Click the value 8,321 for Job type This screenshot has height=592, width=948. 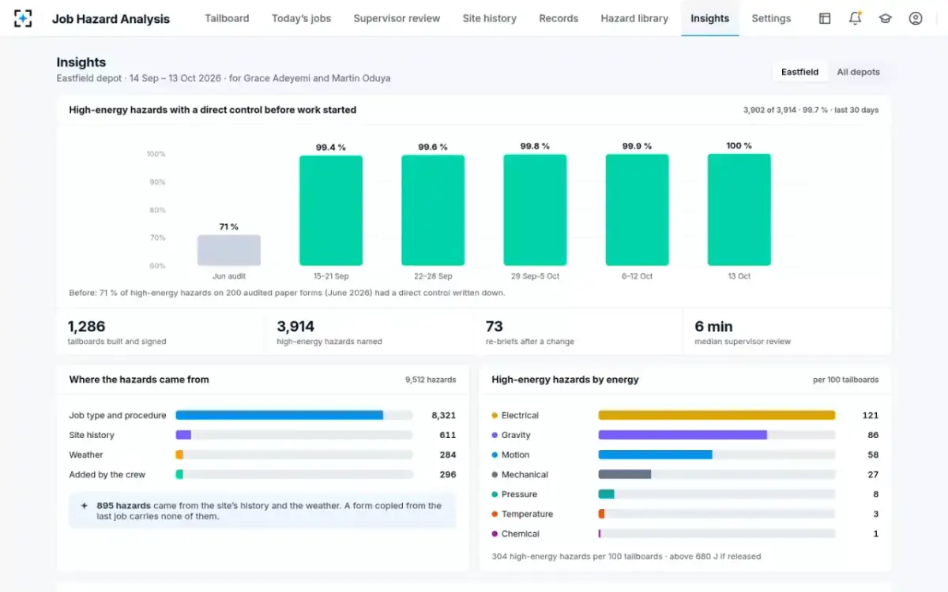click(x=443, y=415)
